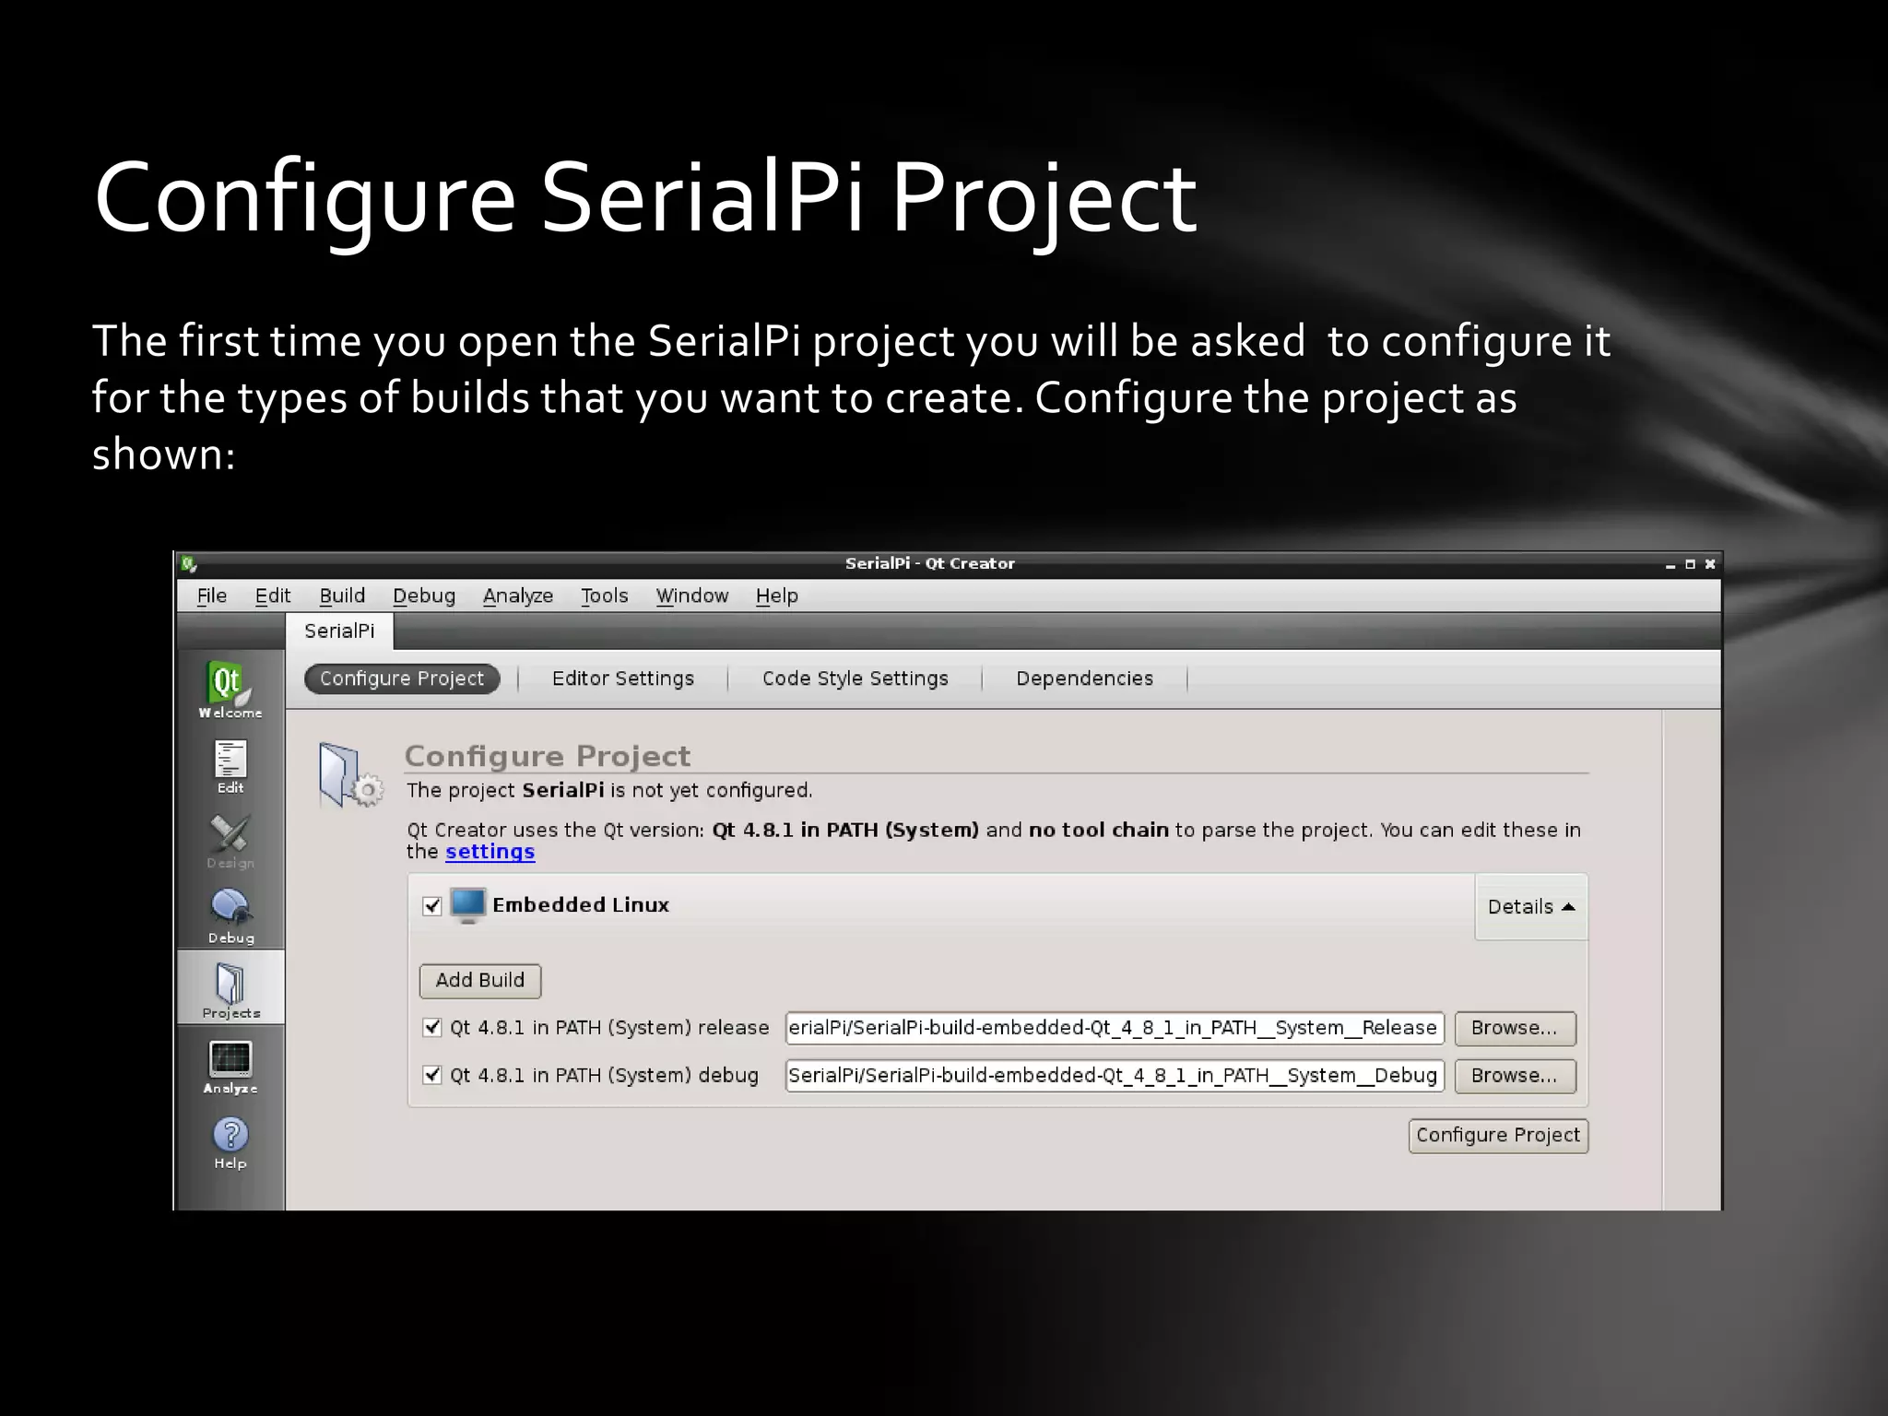Open the Qt Welcome mode

230,689
